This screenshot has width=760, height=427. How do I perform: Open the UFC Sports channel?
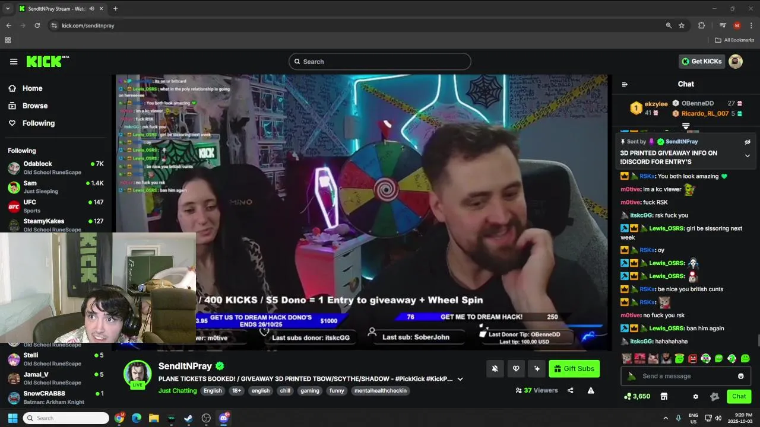pos(56,206)
